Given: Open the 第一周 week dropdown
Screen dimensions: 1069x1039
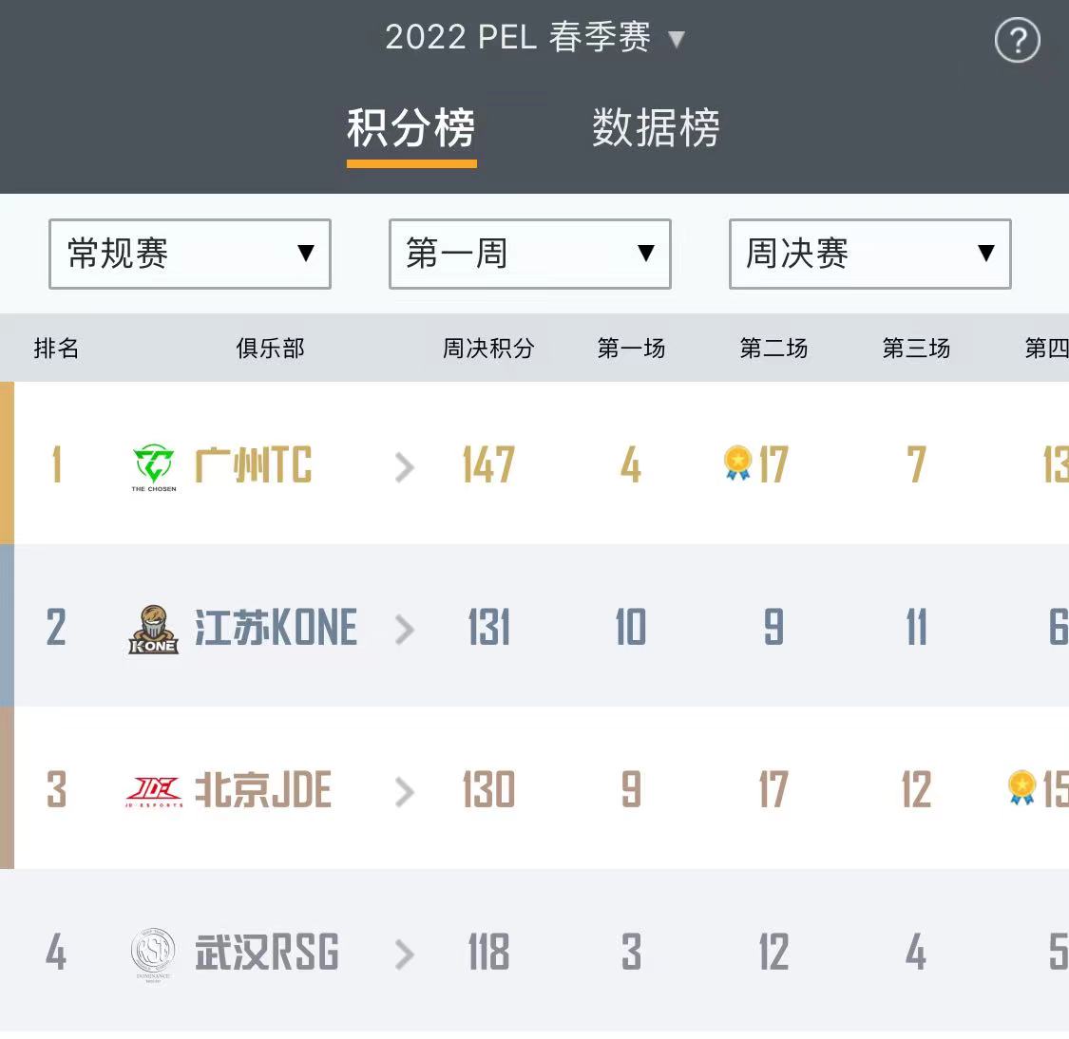Looking at the screenshot, I should pos(530,254).
